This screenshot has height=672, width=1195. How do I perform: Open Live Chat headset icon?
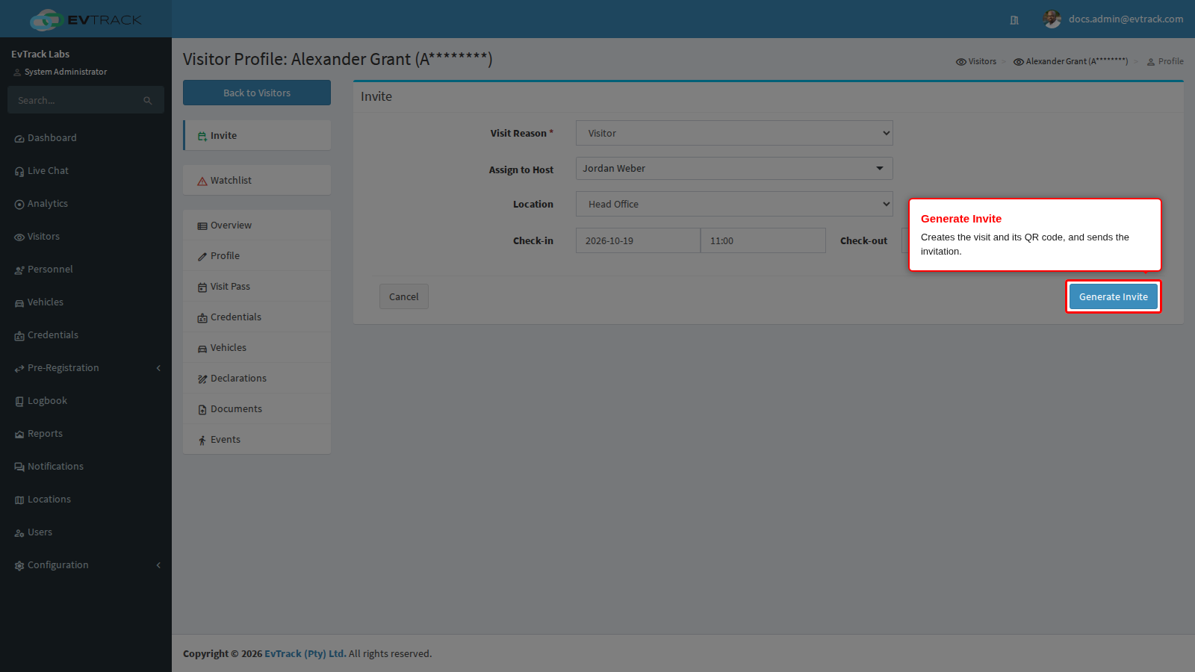tap(19, 172)
